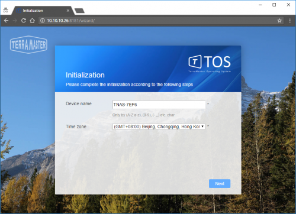Image resolution: width=296 pixels, height=214 pixels.
Task: Open the Time zone dropdown
Action: pyautogui.click(x=159, y=127)
